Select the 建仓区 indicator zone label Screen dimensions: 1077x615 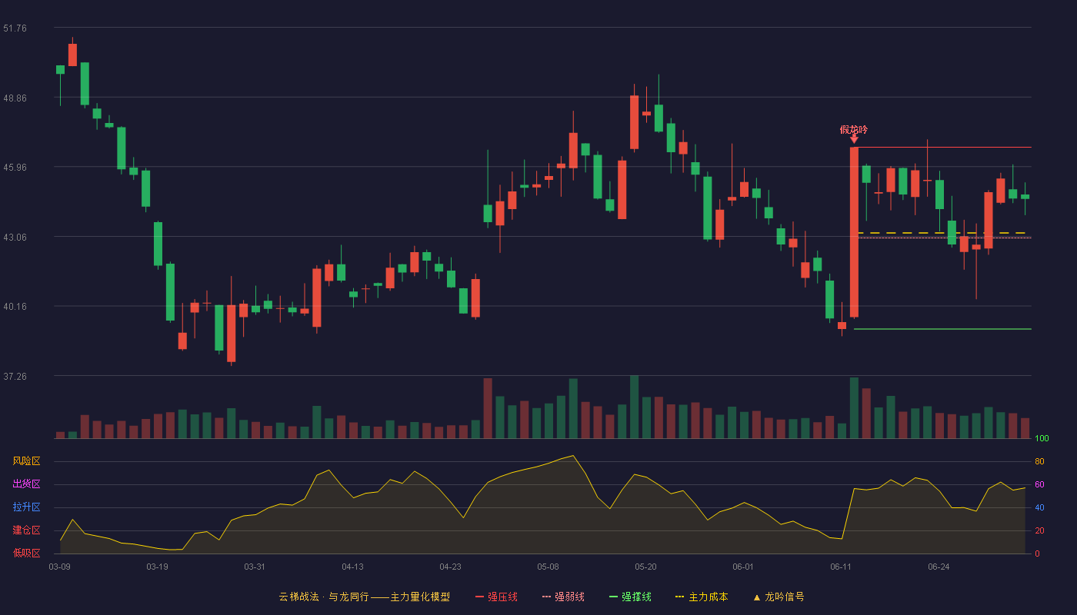26,530
